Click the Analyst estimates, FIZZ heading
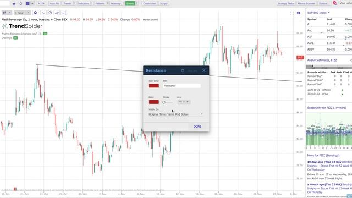 click(322, 60)
